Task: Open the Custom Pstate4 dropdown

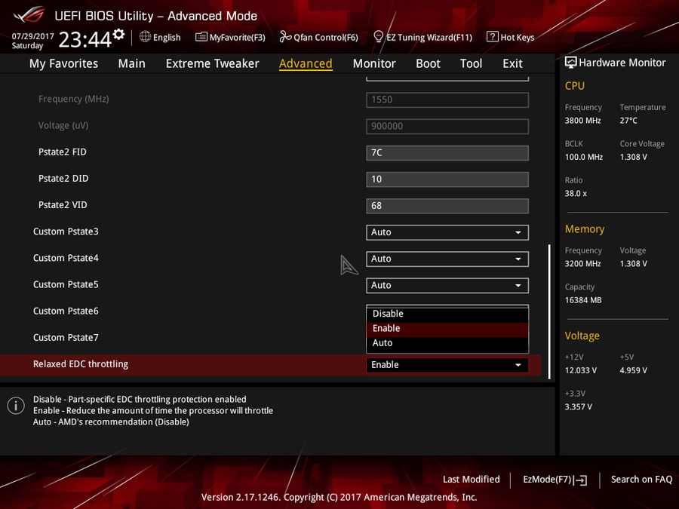Action: point(447,259)
